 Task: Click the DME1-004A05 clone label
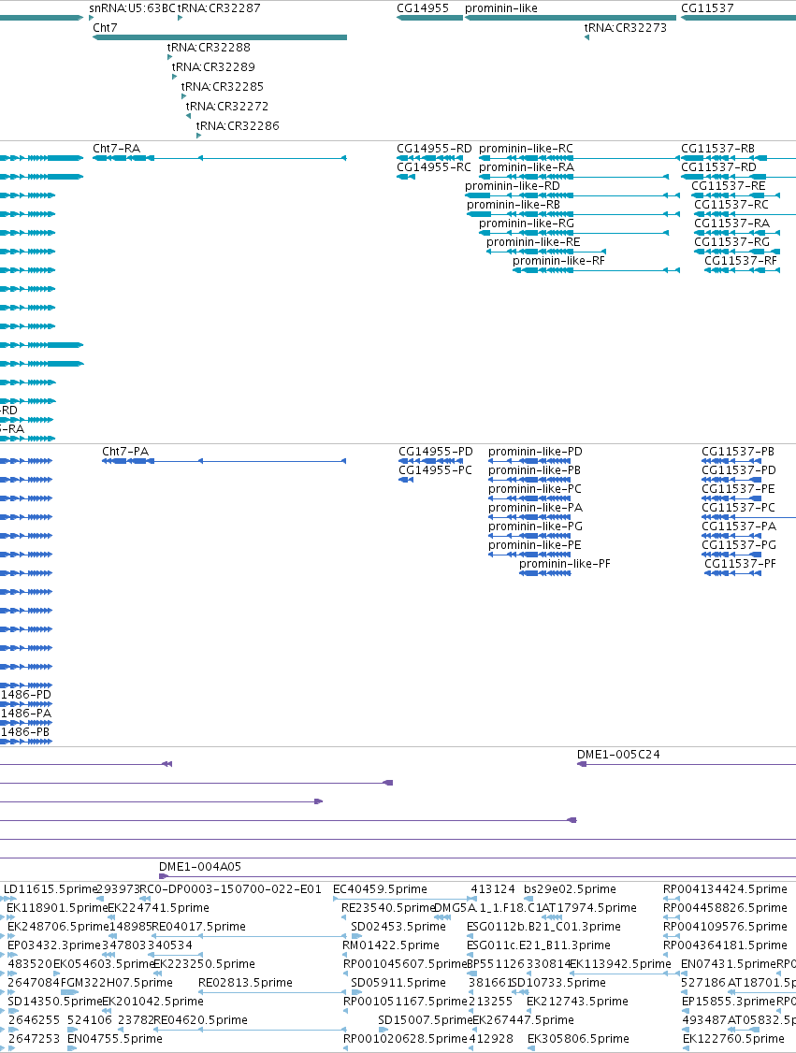(x=200, y=867)
